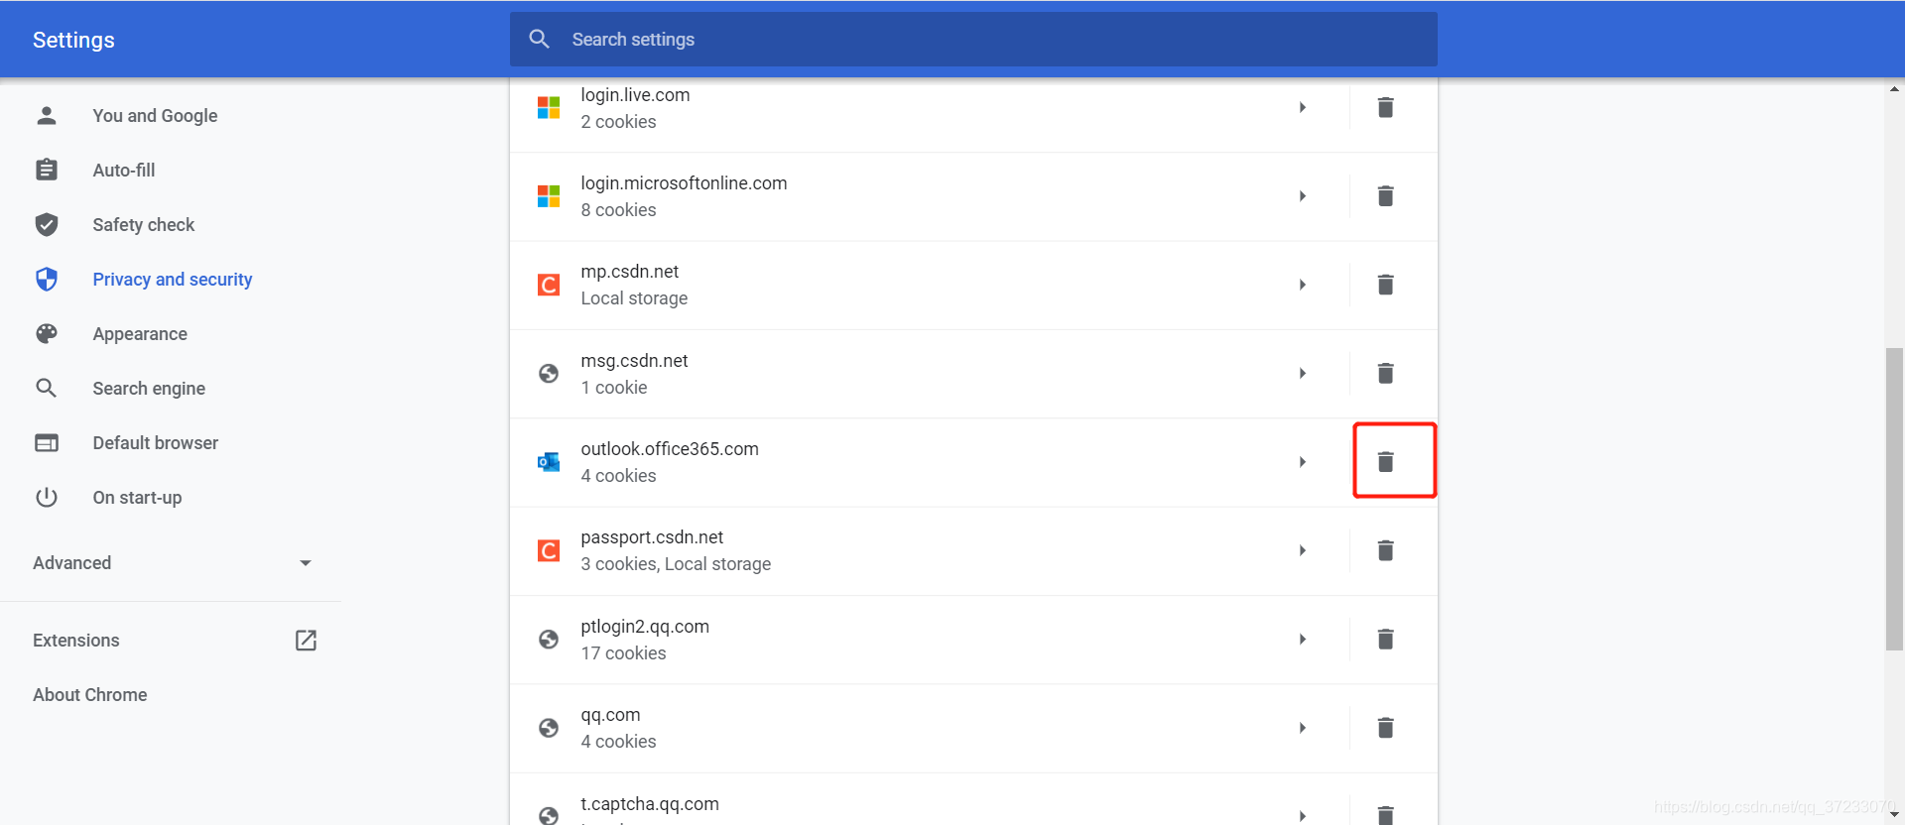Expand mp.csdn.net details arrow

pyautogui.click(x=1303, y=285)
